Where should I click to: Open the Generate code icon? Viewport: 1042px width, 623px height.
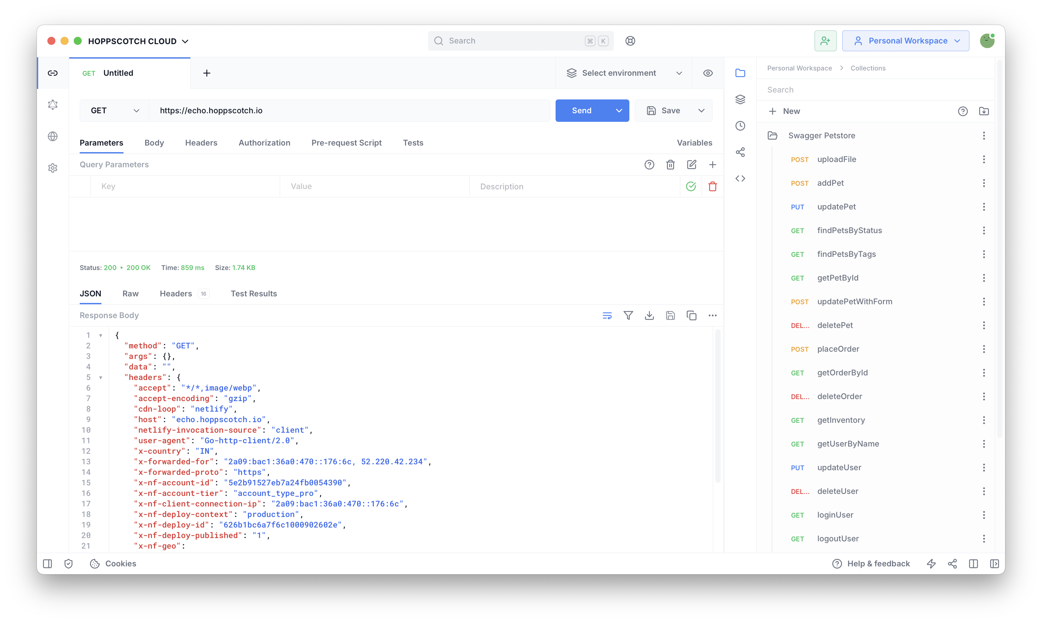coord(740,178)
